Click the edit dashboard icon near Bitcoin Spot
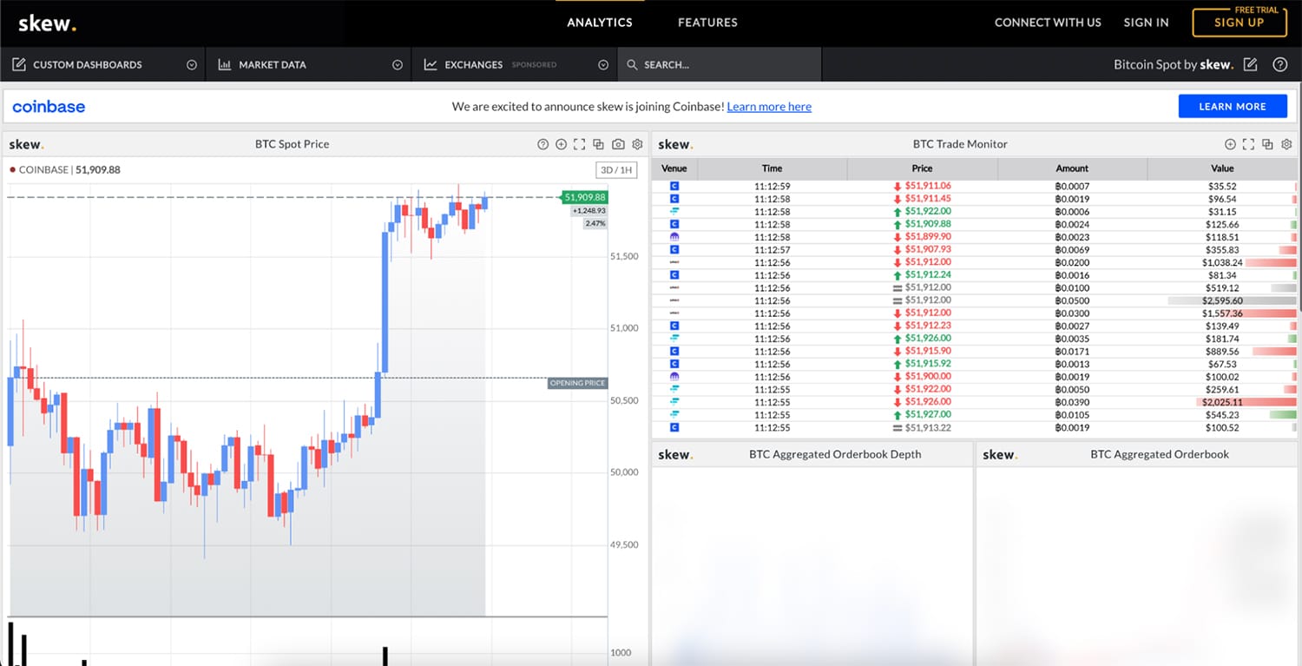1302x666 pixels. coord(1250,64)
